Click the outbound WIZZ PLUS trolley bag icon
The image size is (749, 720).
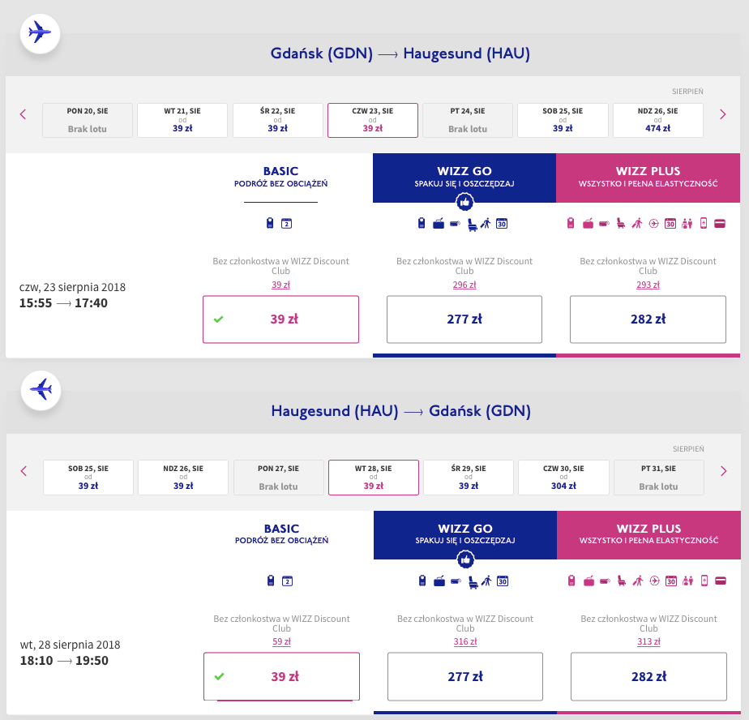(x=588, y=223)
